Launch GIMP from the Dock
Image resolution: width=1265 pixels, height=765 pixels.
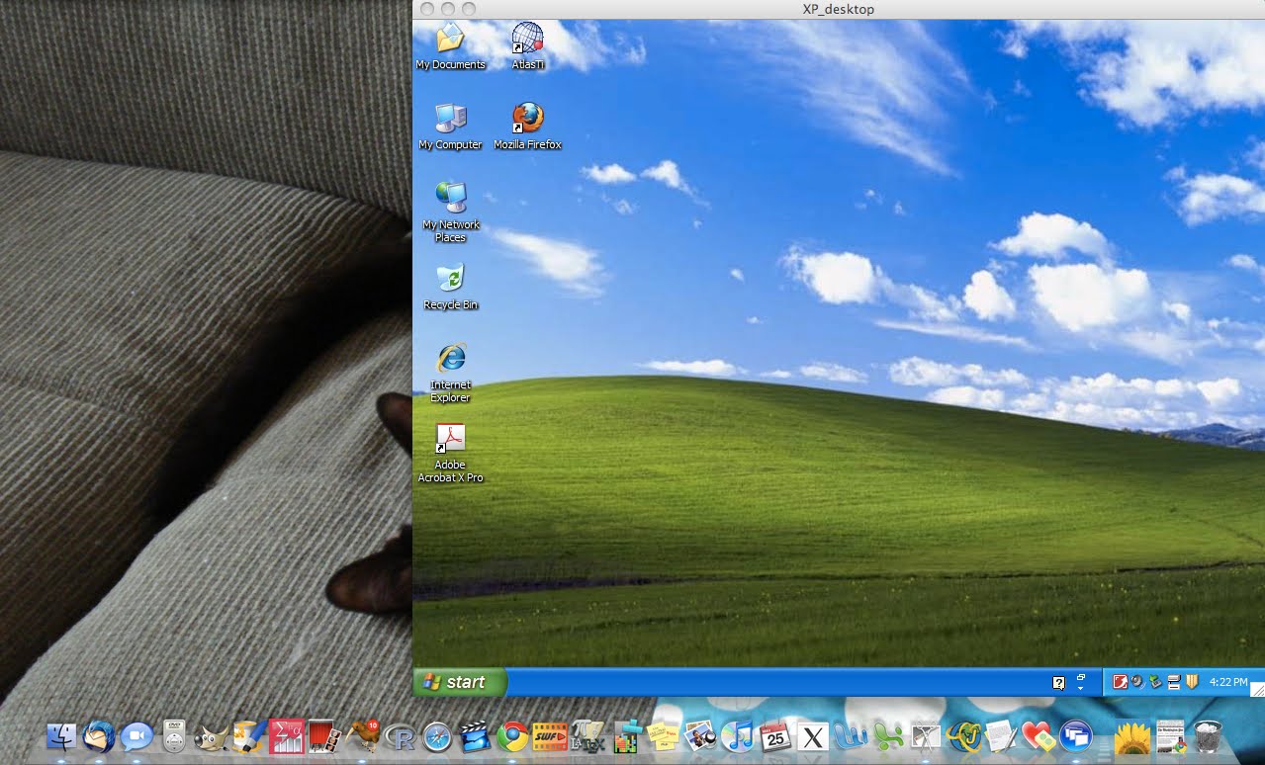click(212, 736)
